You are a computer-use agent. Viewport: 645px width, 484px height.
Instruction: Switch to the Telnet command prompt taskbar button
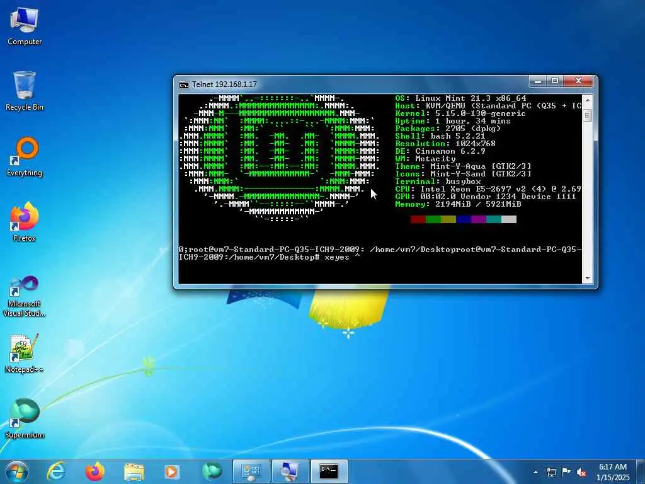[329, 471]
